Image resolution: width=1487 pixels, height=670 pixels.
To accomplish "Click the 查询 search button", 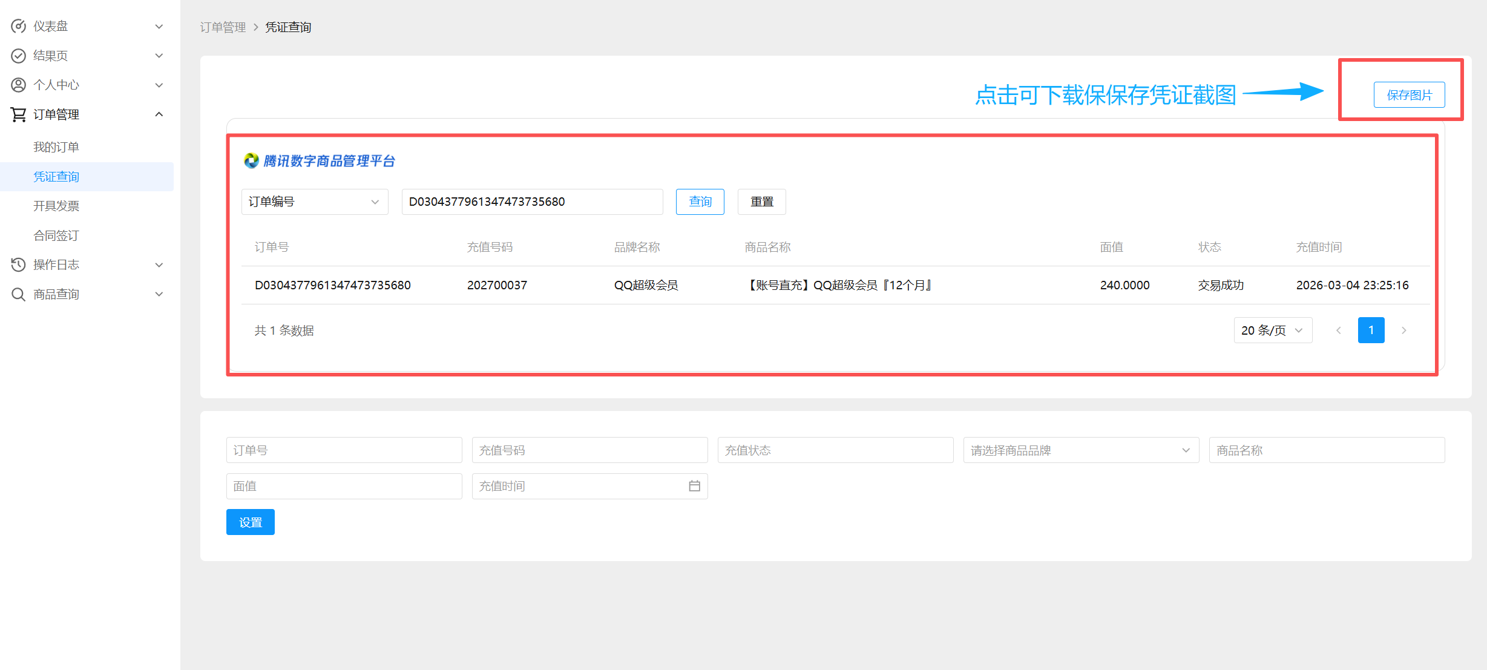I will (x=700, y=202).
